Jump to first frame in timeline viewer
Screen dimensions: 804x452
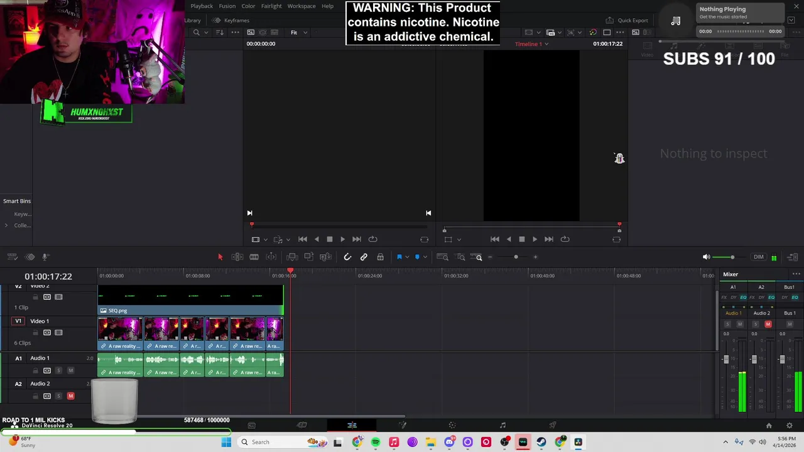(495, 239)
